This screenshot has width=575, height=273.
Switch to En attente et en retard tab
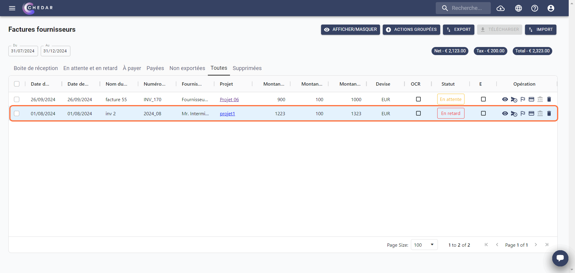[x=90, y=68]
